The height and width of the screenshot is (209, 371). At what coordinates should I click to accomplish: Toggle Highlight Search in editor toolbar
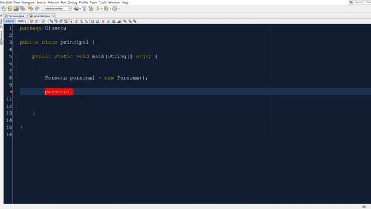[66, 21]
